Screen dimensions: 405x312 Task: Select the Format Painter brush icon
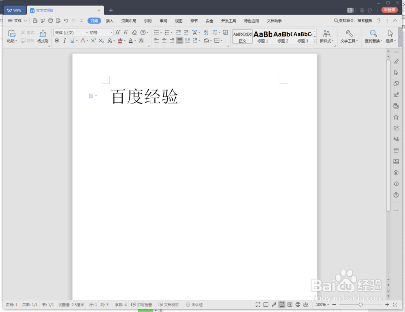43,34
